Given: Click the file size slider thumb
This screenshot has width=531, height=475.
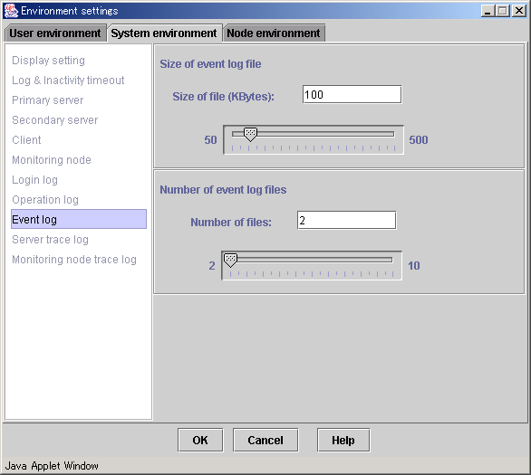Looking at the screenshot, I should click(251, 135).
